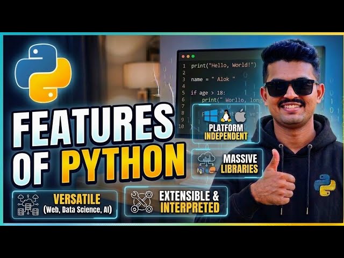Click the server cloud icon beside Versatile
Screen dimensions: 344x258
pos(28,205)
